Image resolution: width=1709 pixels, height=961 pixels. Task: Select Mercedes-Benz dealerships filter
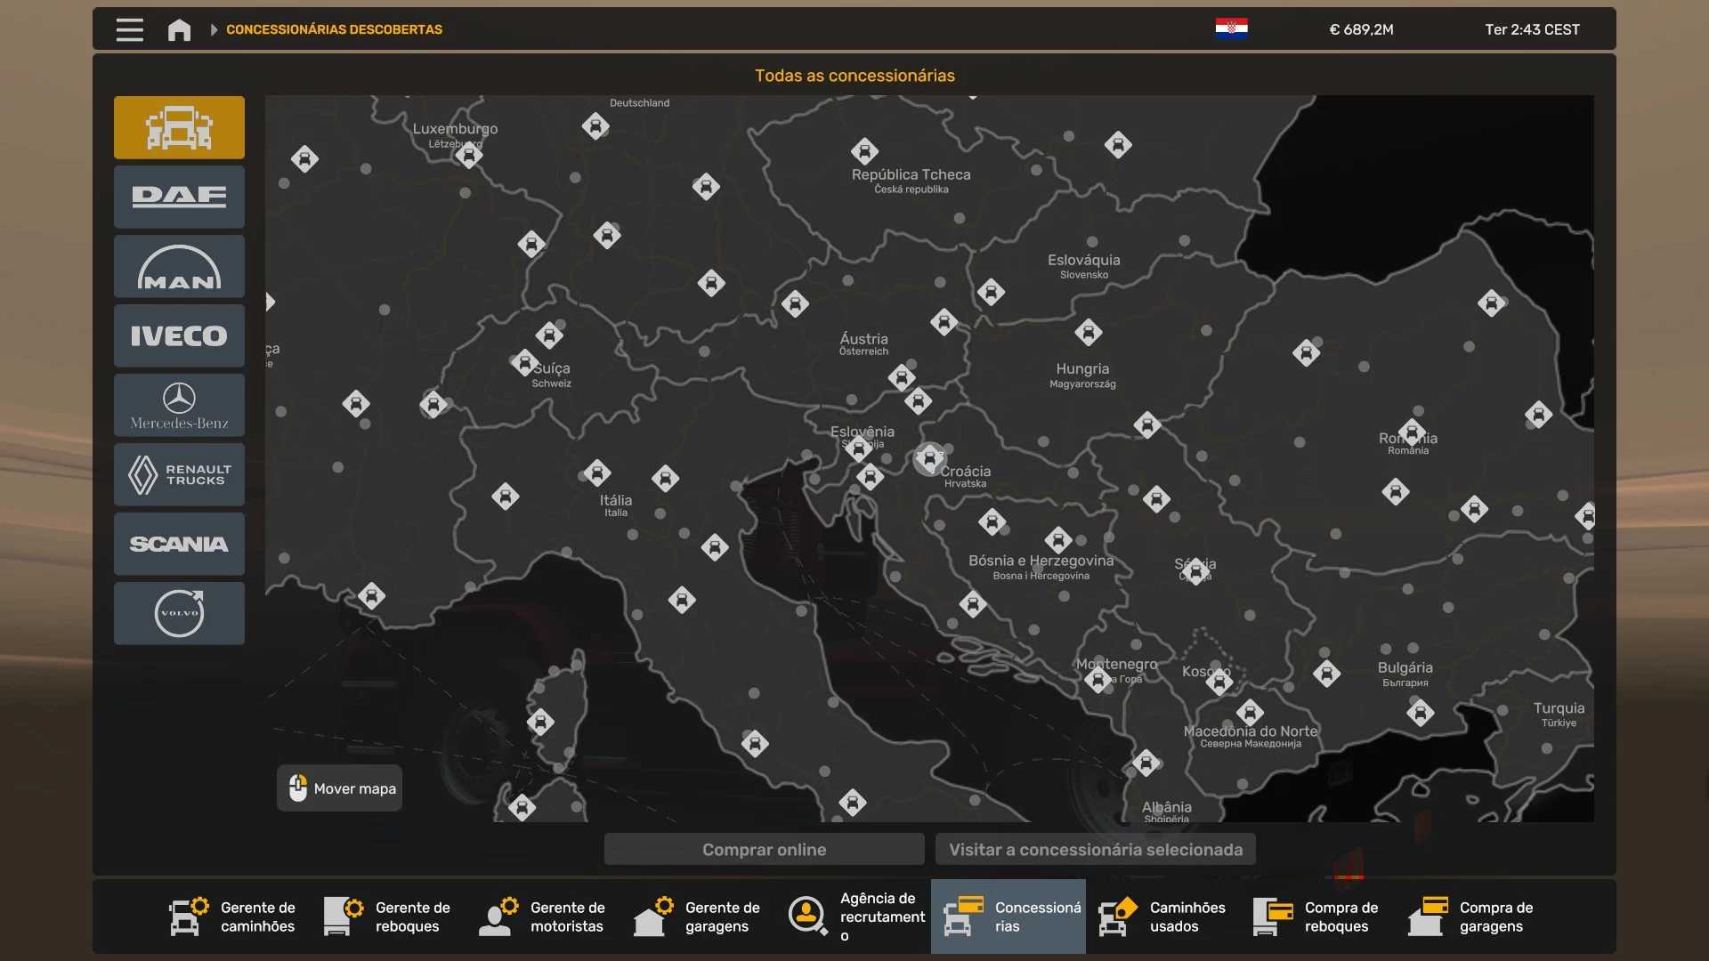point(179,405)
